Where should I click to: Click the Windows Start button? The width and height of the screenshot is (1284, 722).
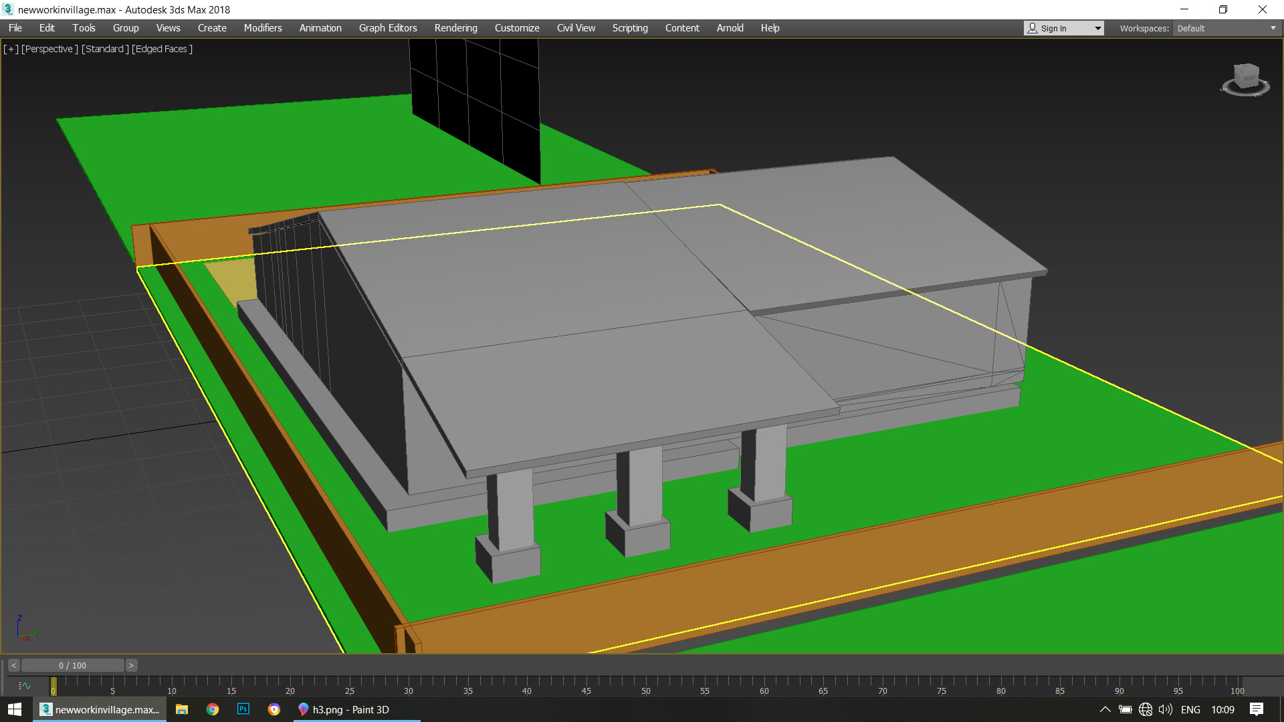tap(15, 709)
